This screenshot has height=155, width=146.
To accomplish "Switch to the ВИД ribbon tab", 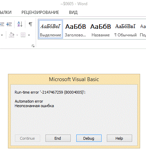I will tap(73, 12).
